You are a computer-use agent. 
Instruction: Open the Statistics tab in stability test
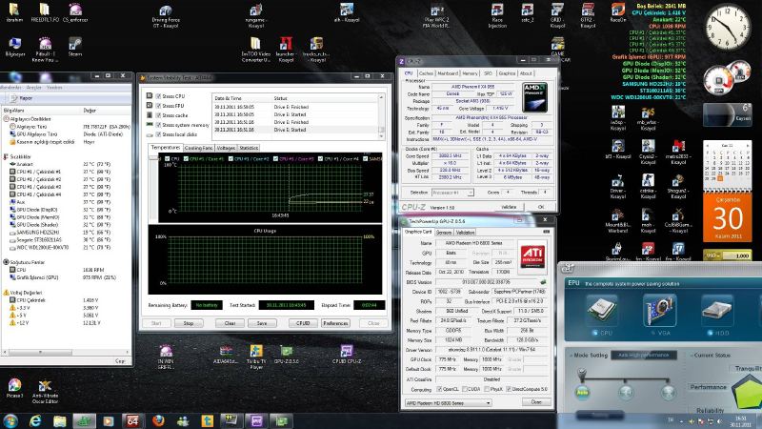pos(249,148)
